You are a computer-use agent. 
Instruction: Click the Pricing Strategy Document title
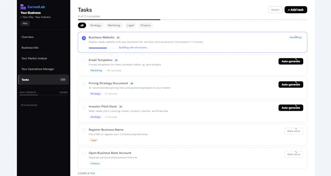108,83
